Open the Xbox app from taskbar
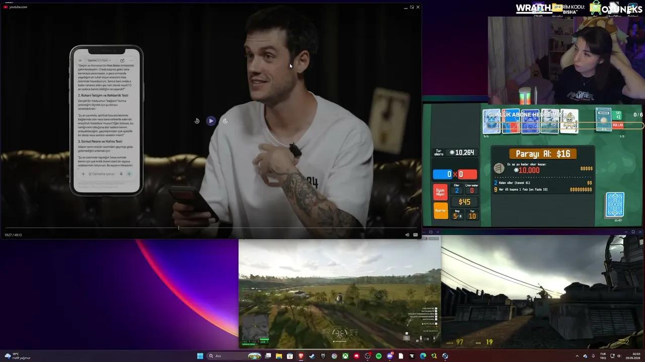The width and height of the screenshot is (645, 362). pos(345,356)
